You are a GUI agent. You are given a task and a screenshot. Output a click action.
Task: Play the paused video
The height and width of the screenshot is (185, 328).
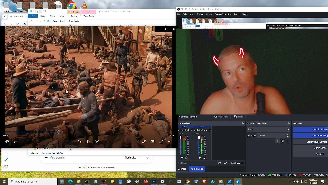pyautogui.click(x=88, y=141)
